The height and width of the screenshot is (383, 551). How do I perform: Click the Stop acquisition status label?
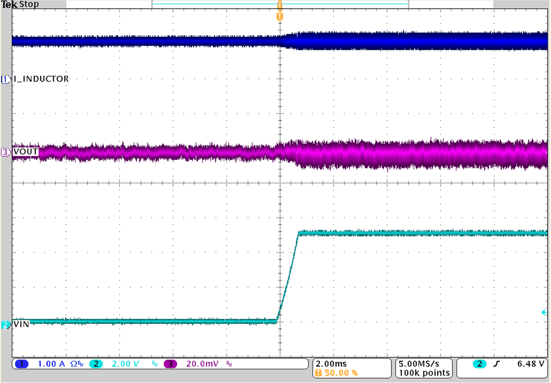(28, 4)
